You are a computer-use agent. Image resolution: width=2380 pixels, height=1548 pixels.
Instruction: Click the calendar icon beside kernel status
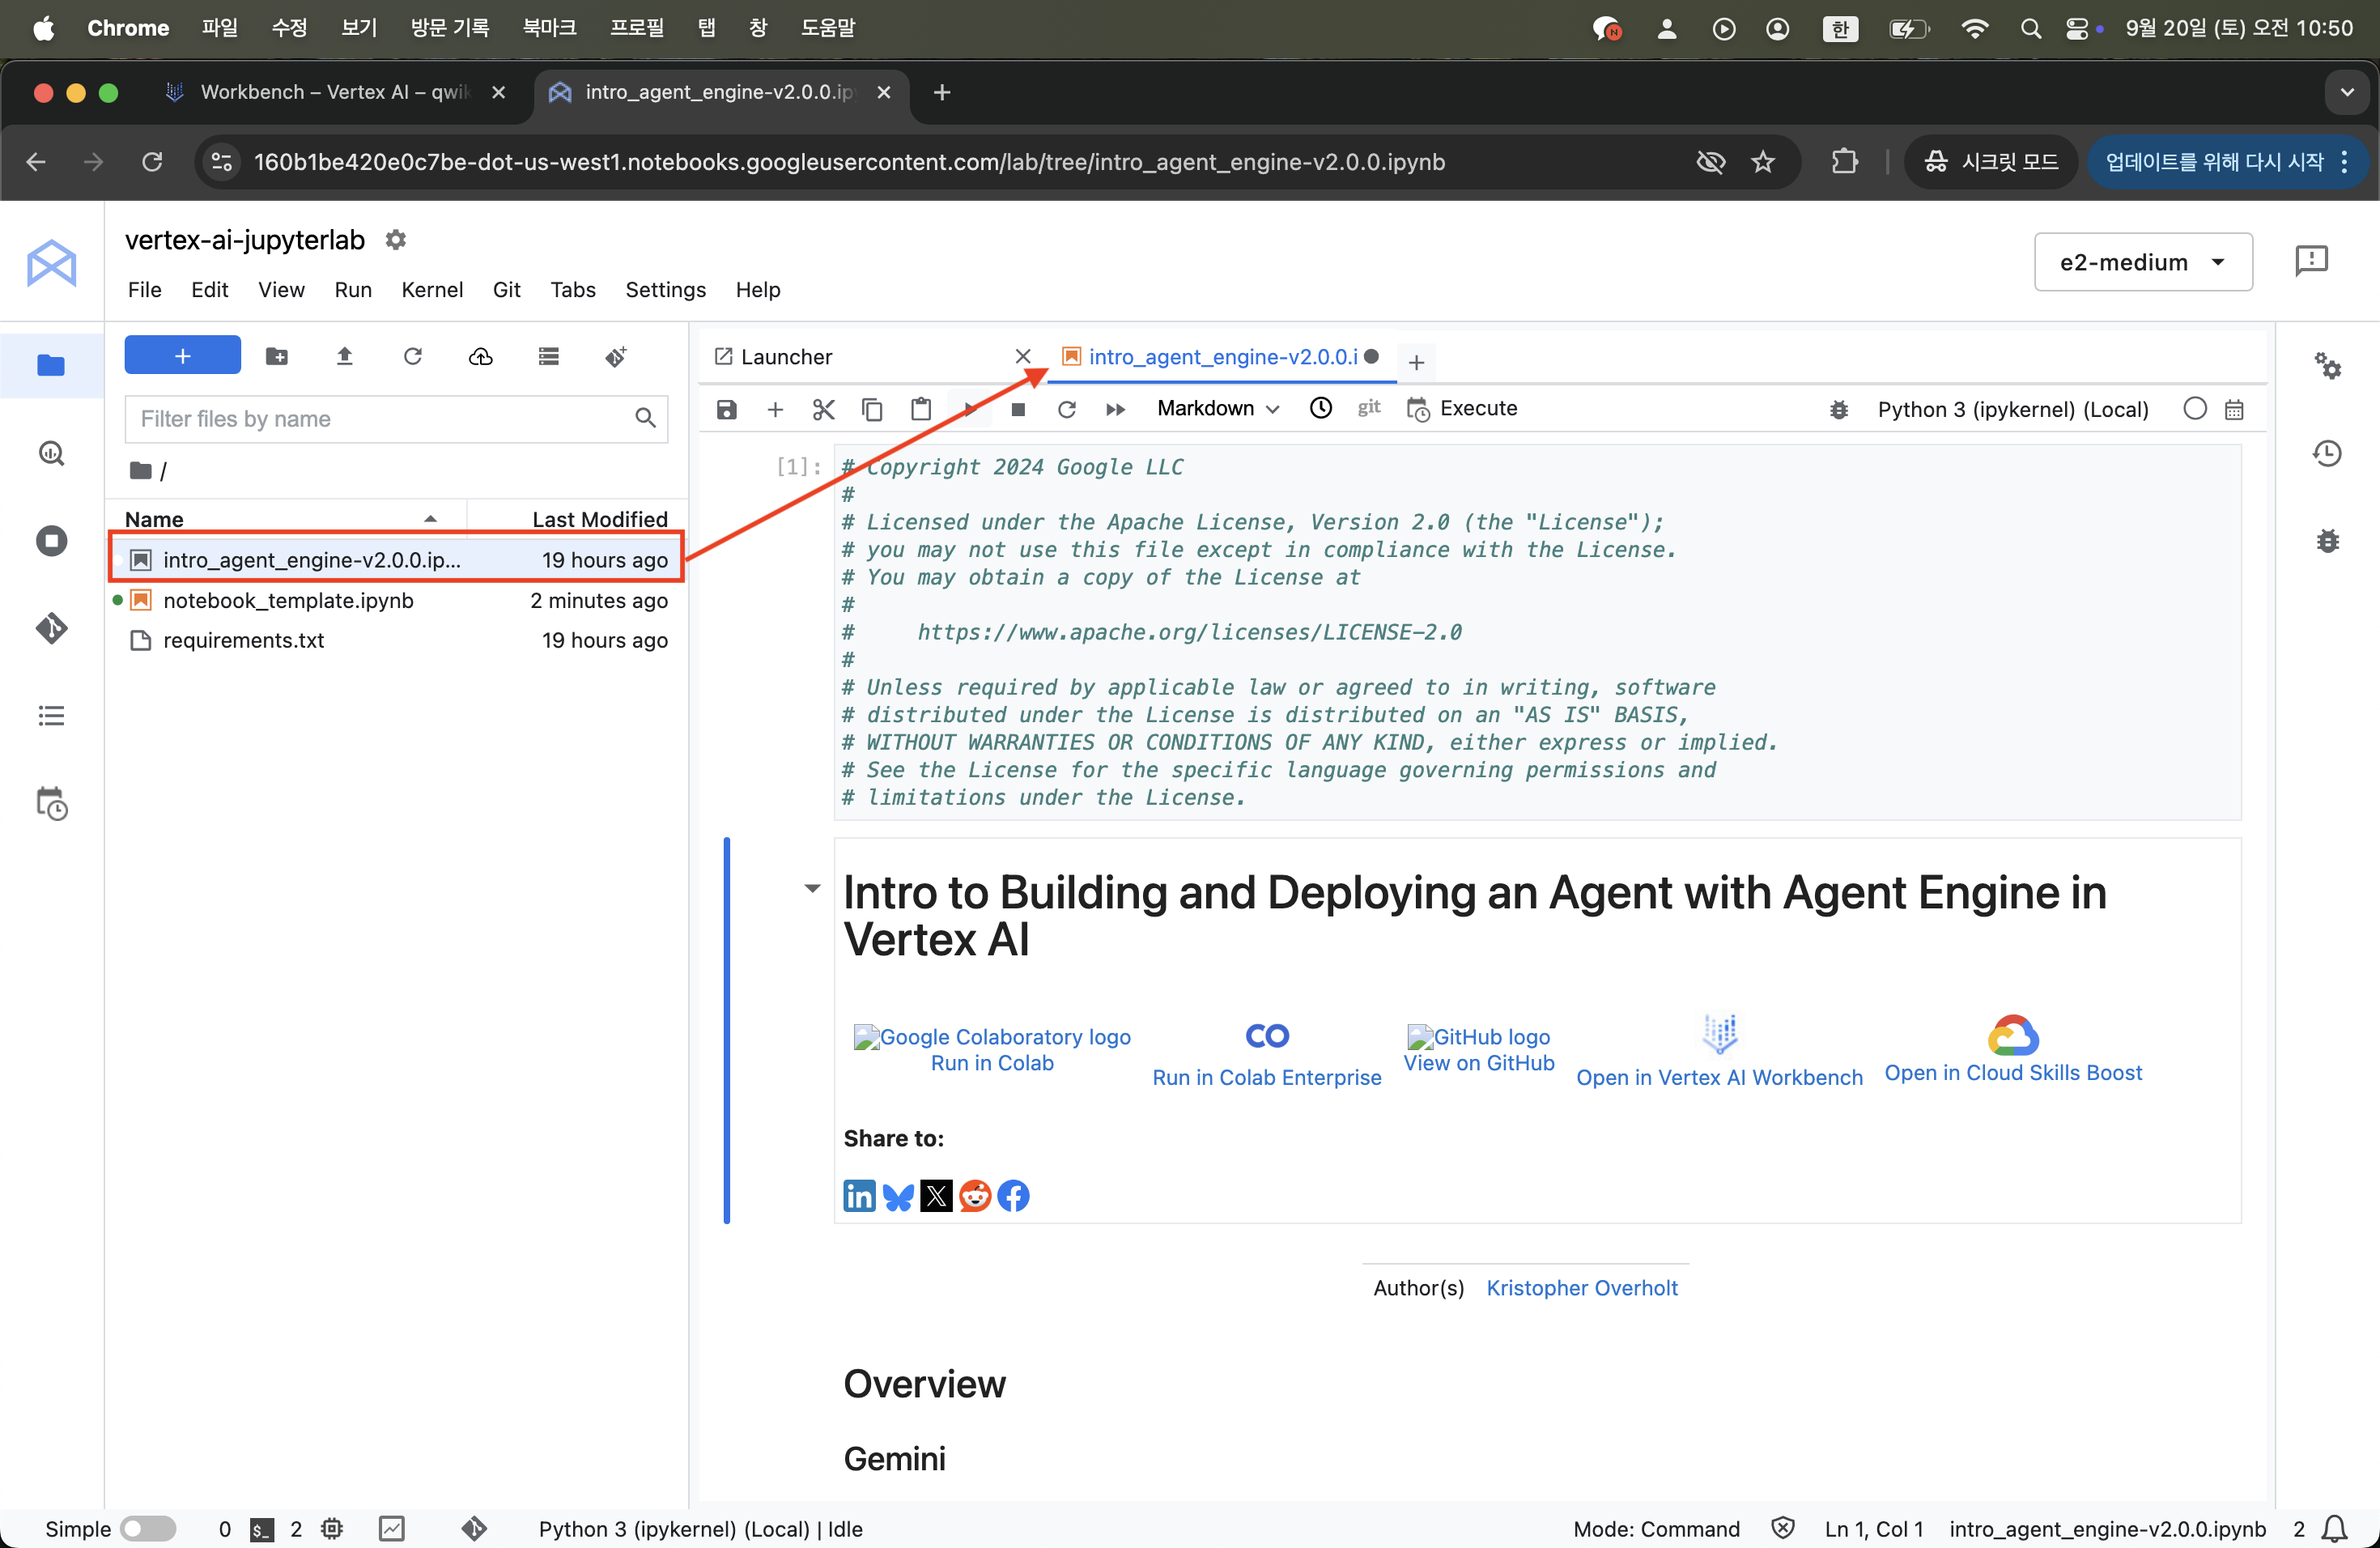click(x=2234, y=409)
